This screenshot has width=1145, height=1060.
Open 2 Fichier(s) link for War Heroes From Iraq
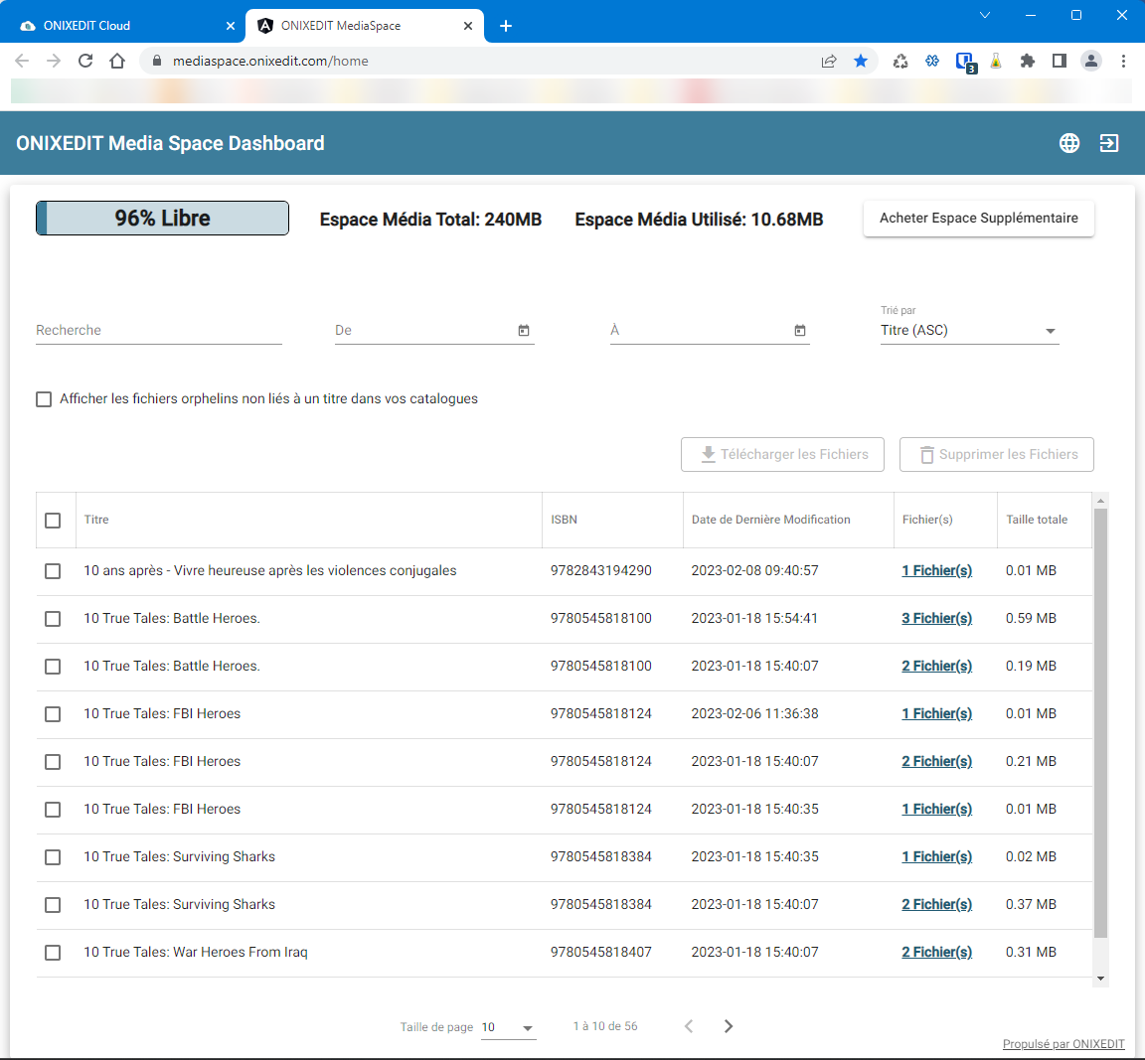(937, 952)
